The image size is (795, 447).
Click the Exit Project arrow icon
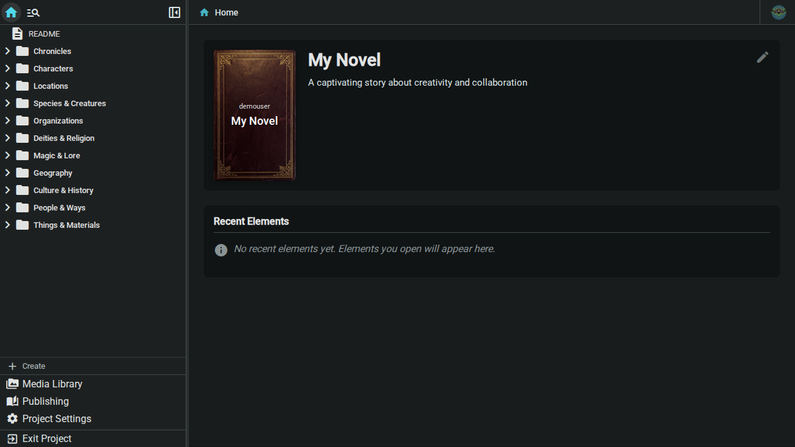point(12,438)
